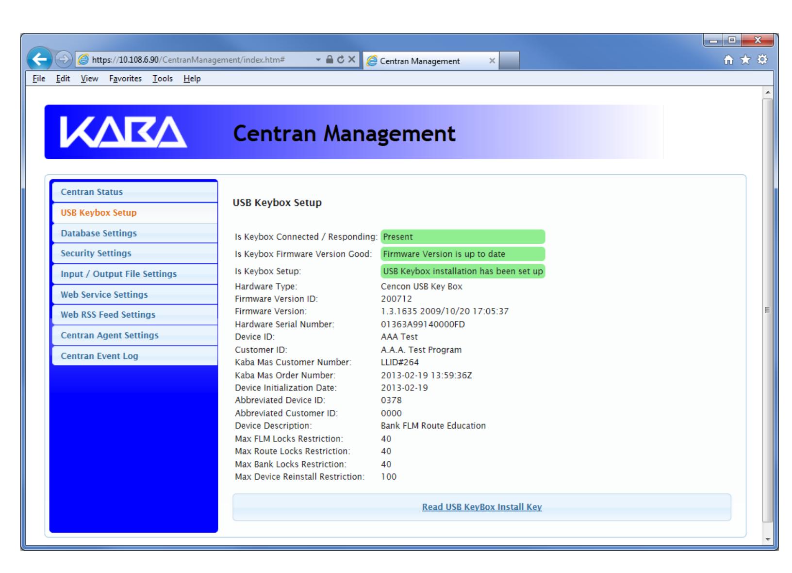Click abbreviated customer ID '0000'

391,413
